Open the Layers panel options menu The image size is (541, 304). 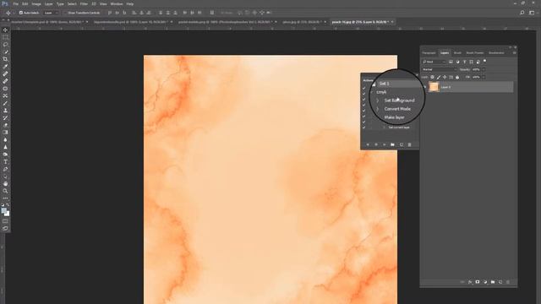pos(515,52)
